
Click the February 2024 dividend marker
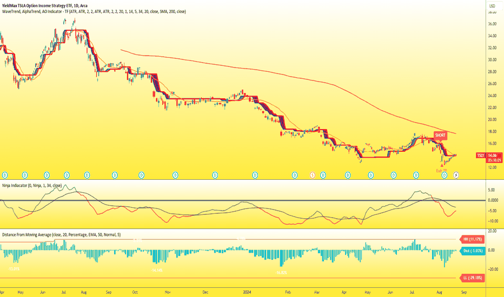(295, 175)
